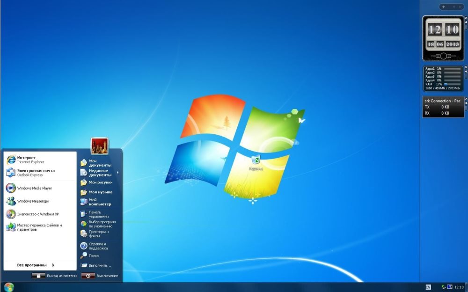Select Выполнить... in Start menu
Screen dimensions: 468x292
[98, 265]
